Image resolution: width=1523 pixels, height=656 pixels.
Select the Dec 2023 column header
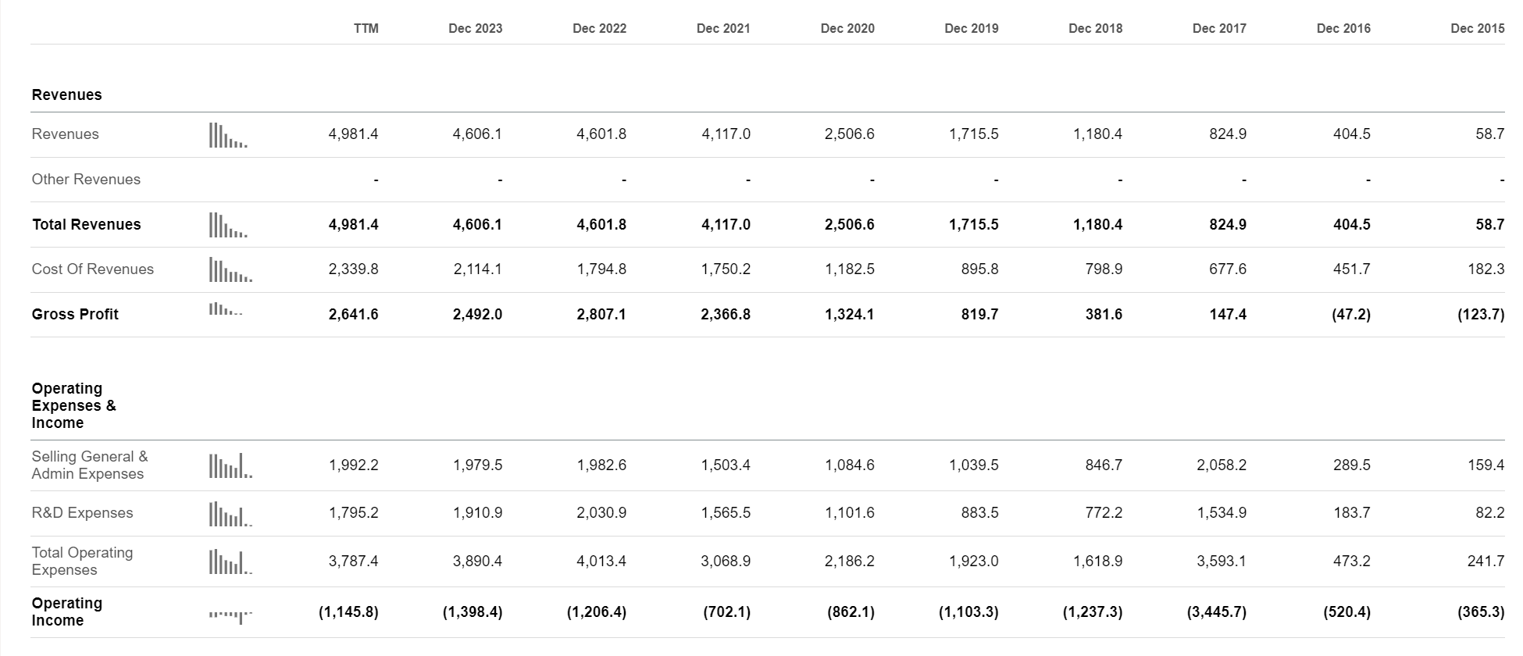[475, 28]
